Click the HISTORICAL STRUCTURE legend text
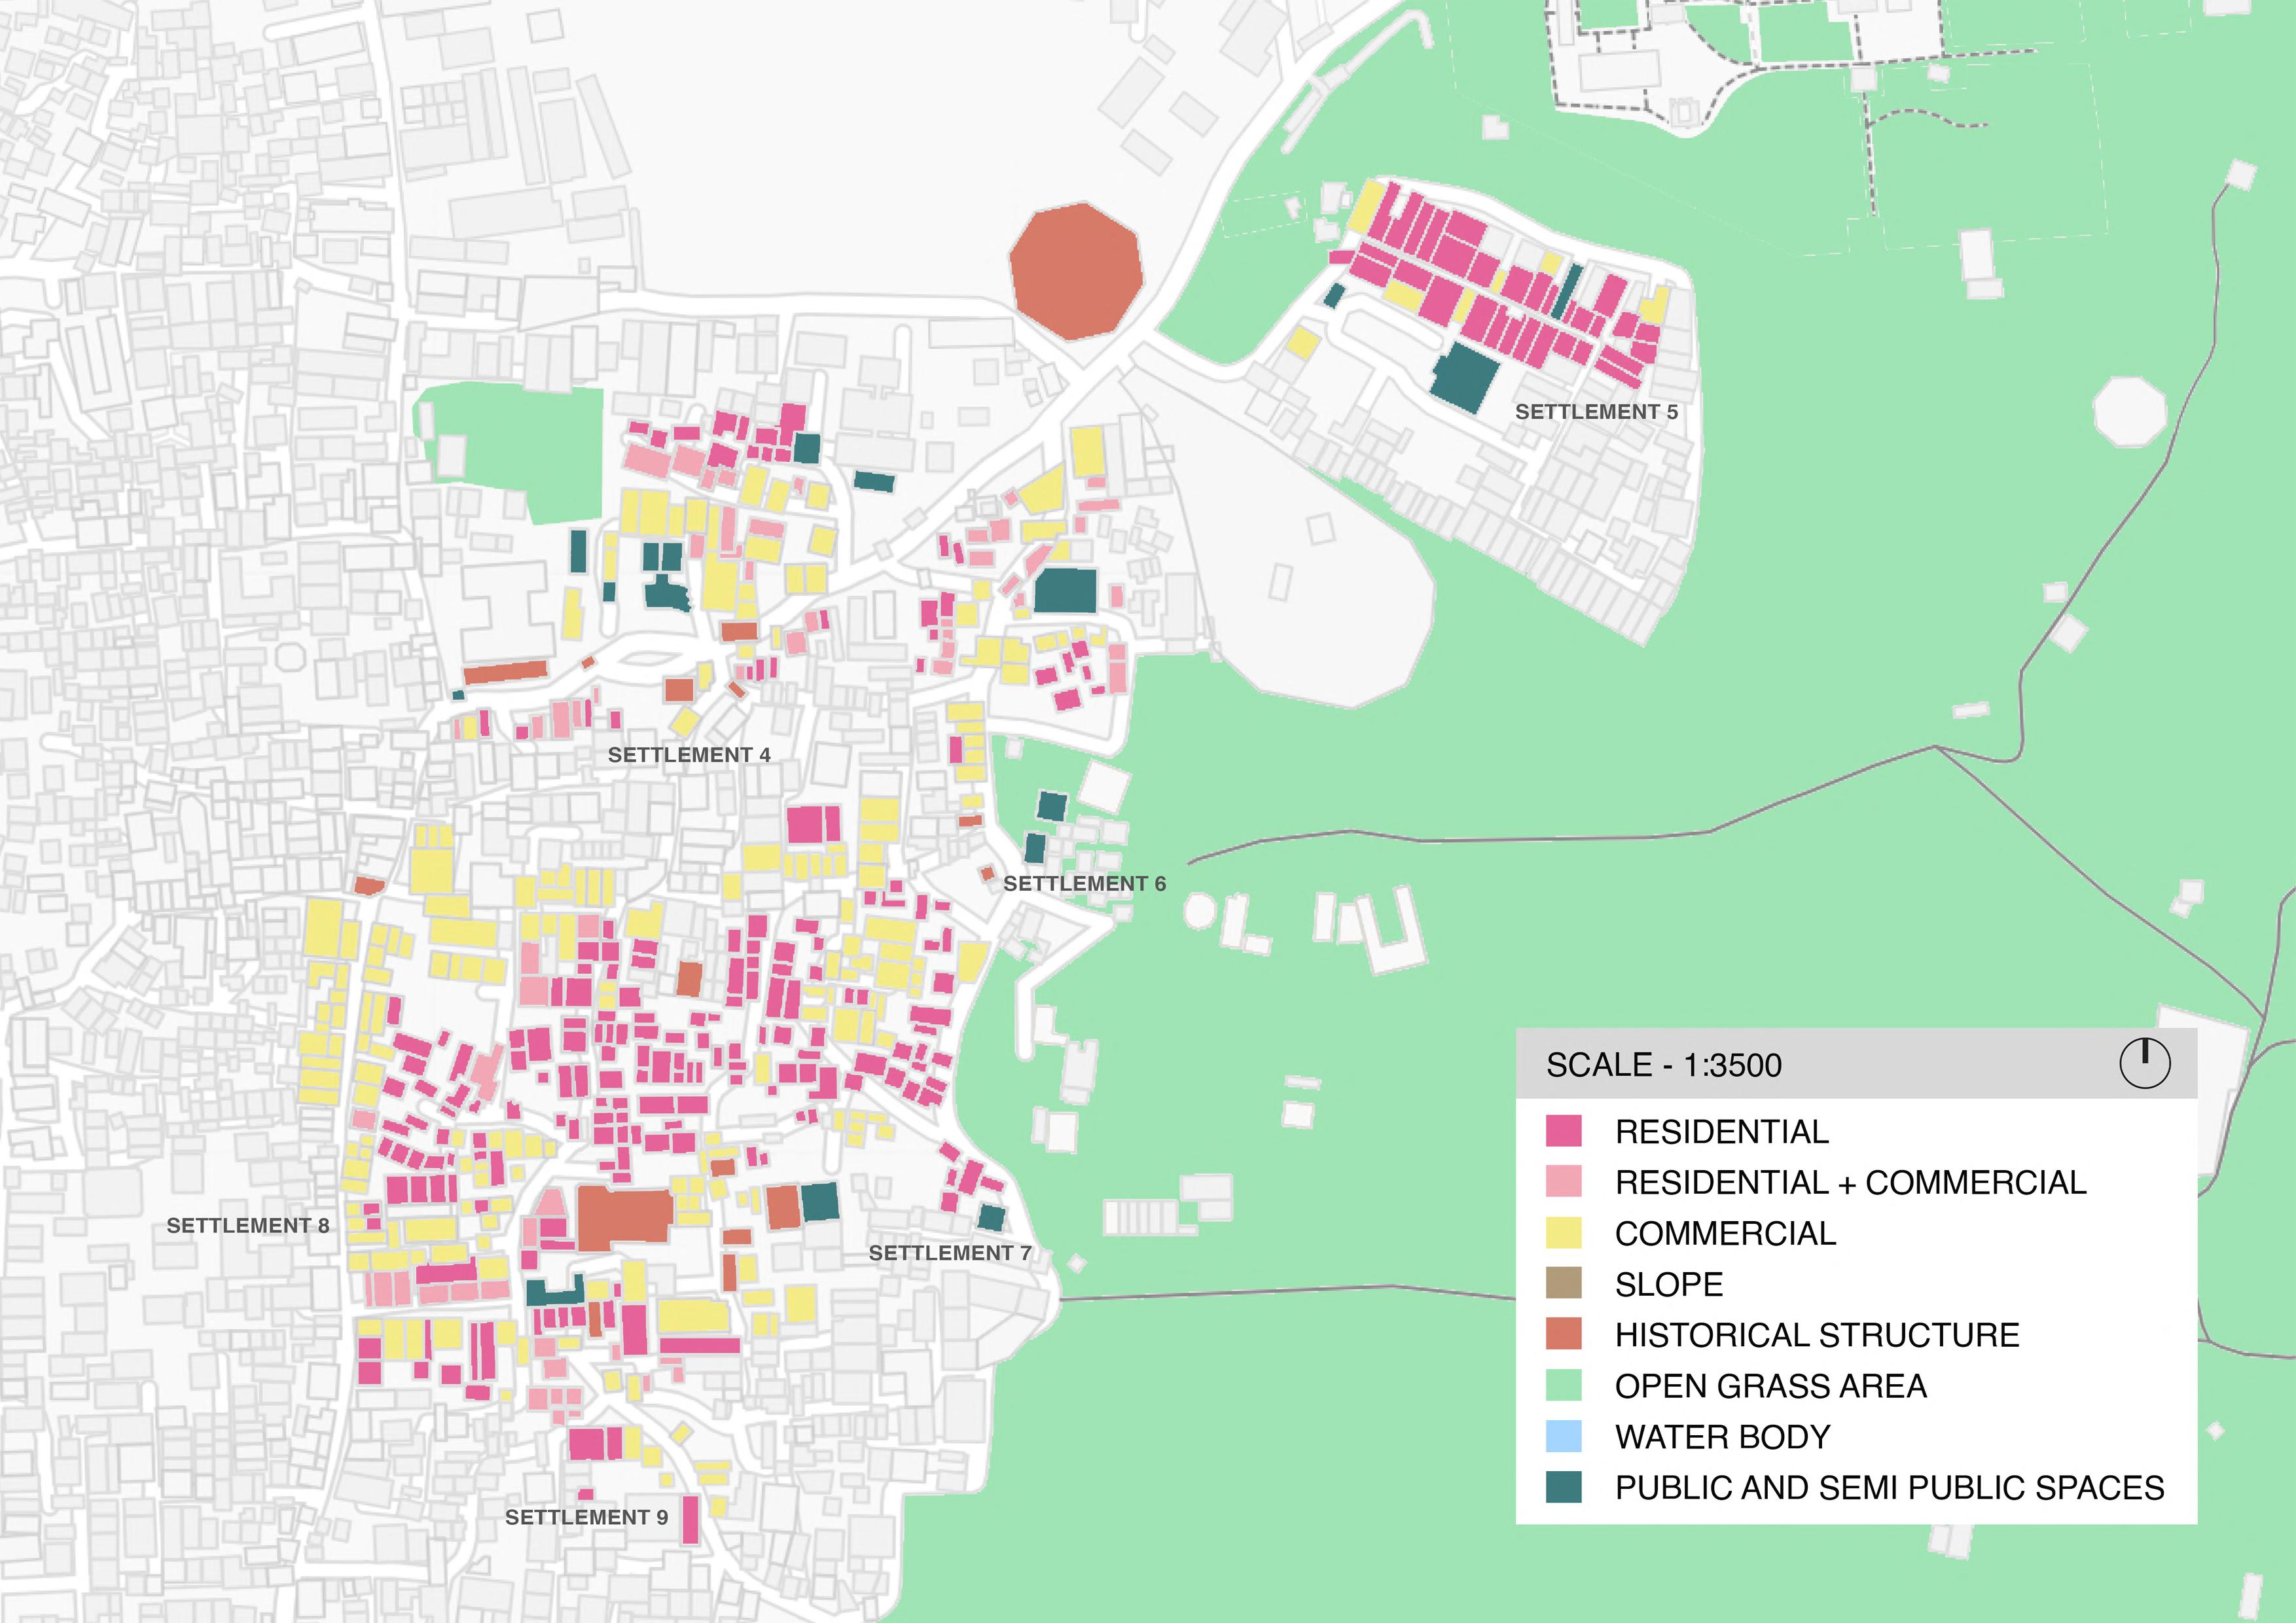Viewport: 2296px width, 1623px height. [1817, 1335]
